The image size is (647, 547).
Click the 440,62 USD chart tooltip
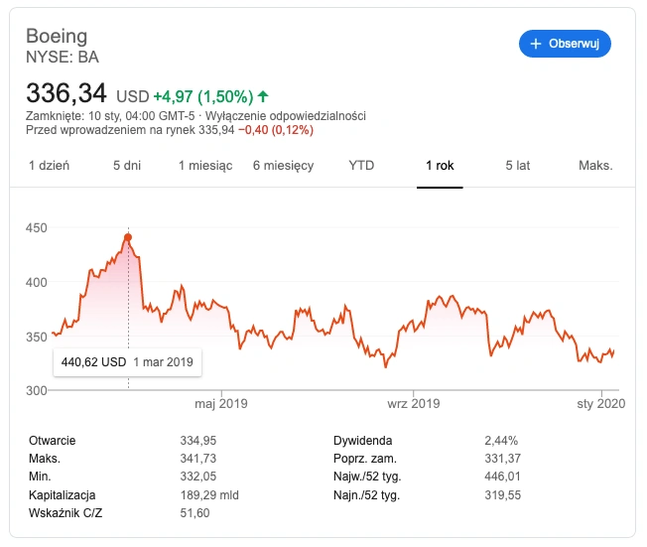click(127, 362)
